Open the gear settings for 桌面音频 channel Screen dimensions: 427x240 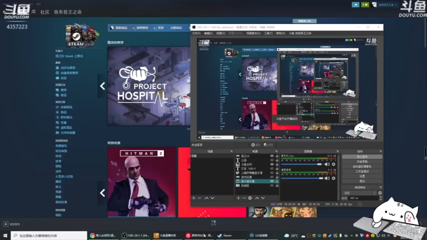334,178
